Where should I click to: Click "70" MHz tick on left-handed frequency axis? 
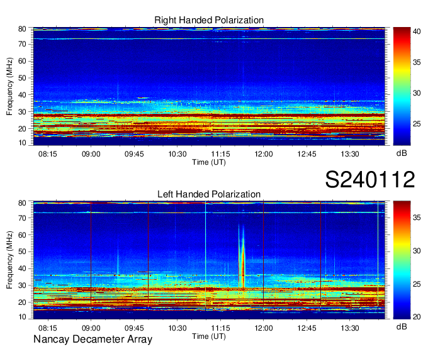22,218
